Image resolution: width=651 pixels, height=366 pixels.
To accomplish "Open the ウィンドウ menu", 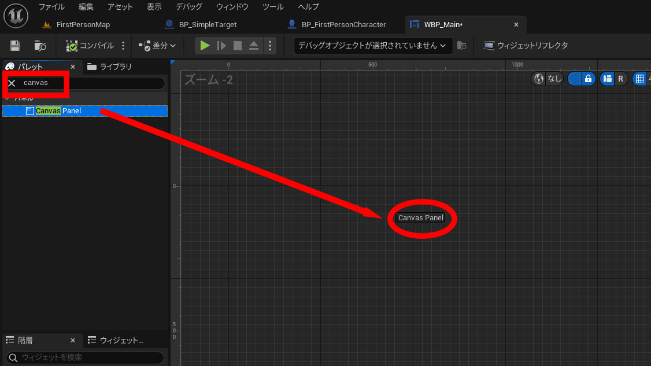I will click(232, 6).
